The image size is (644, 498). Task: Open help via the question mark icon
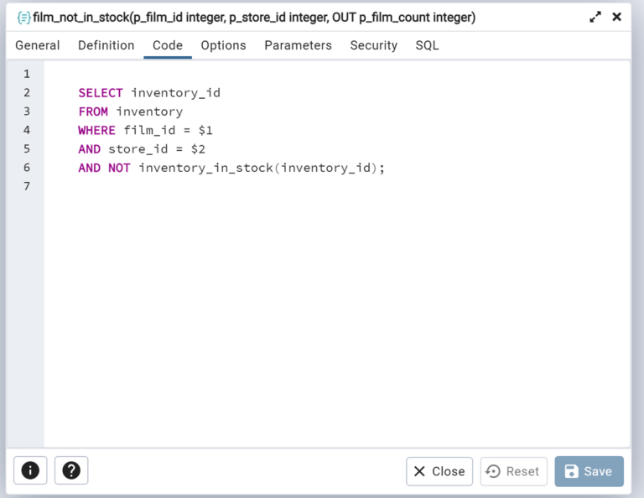tap(71, 470)
